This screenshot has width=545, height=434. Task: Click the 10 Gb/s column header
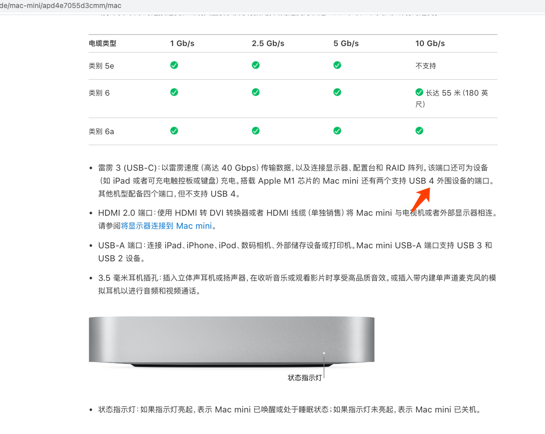coord(430,44)
